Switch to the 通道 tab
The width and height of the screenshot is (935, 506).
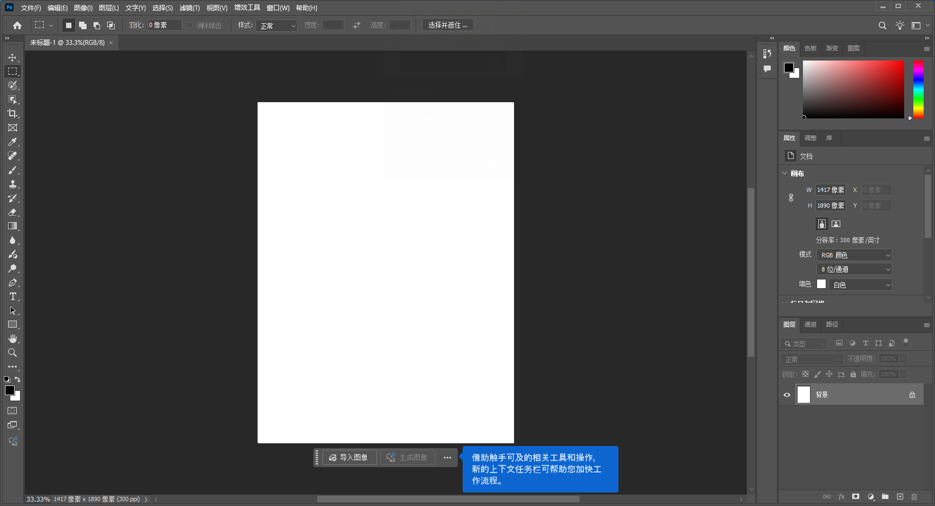point(810,324)
